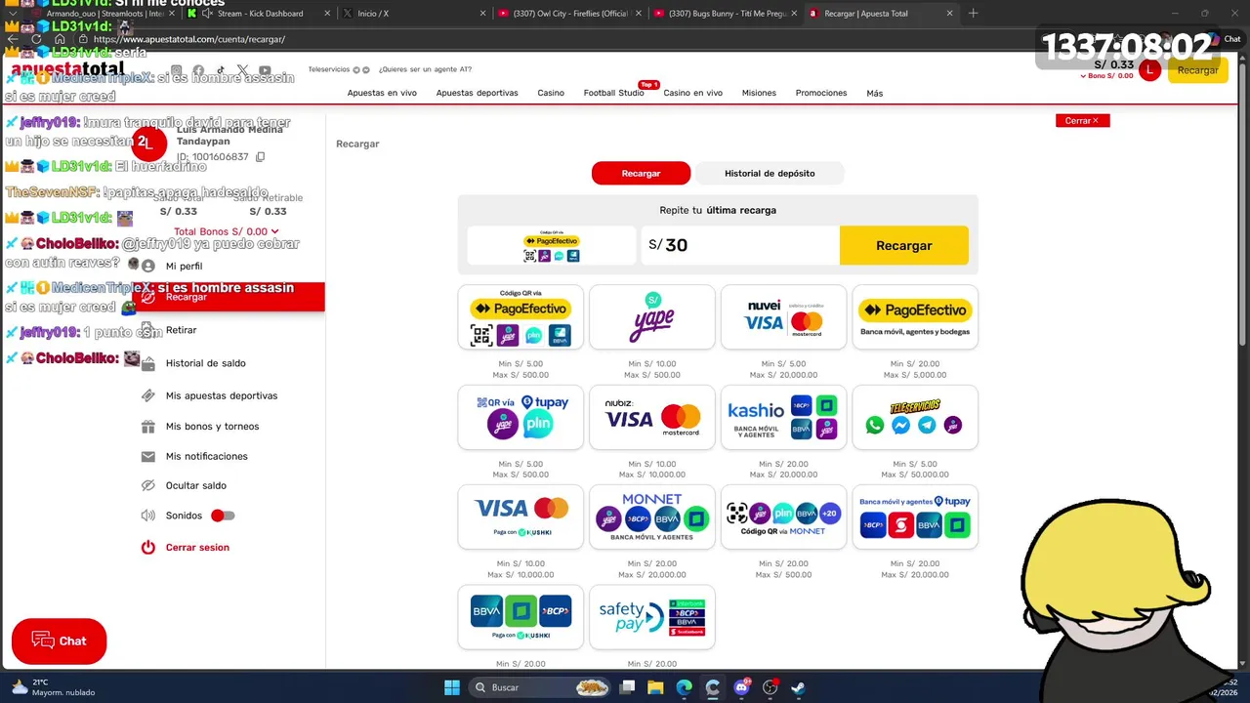Choose the Niubiz Visa Mastercard option
Viewport: 1250px width, 703px height.
652,418
